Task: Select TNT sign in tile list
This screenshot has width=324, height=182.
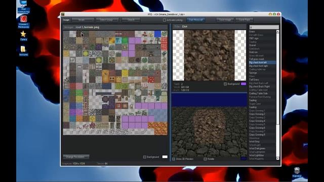Action: pyautogui.click(x=262, y=38)
